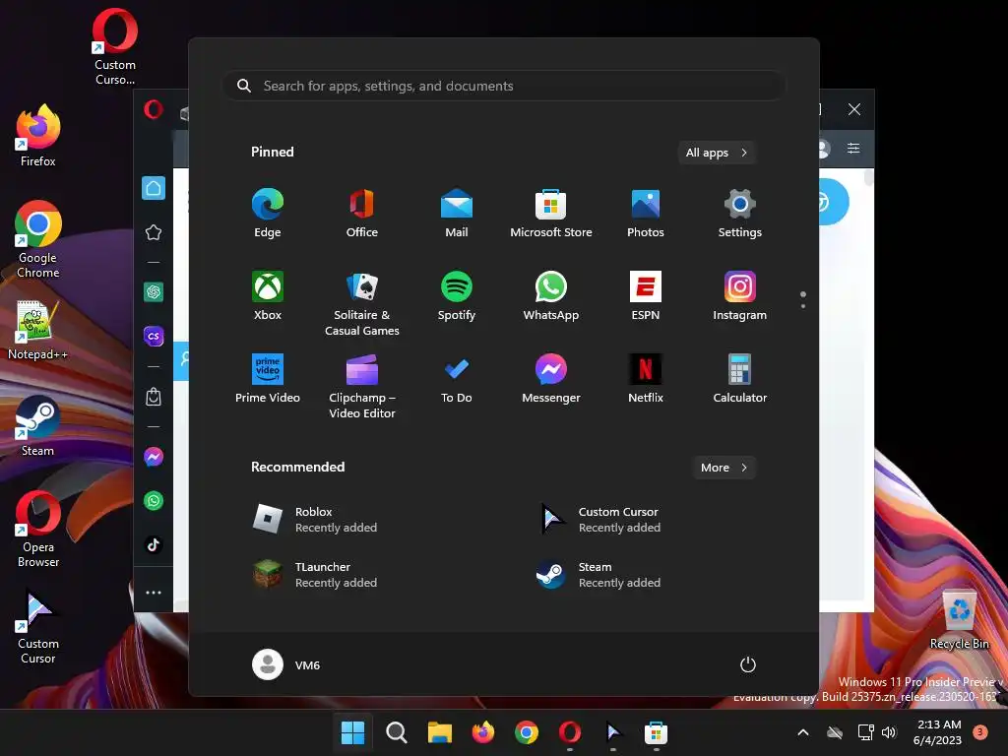Launch the Xbox app

268,296
